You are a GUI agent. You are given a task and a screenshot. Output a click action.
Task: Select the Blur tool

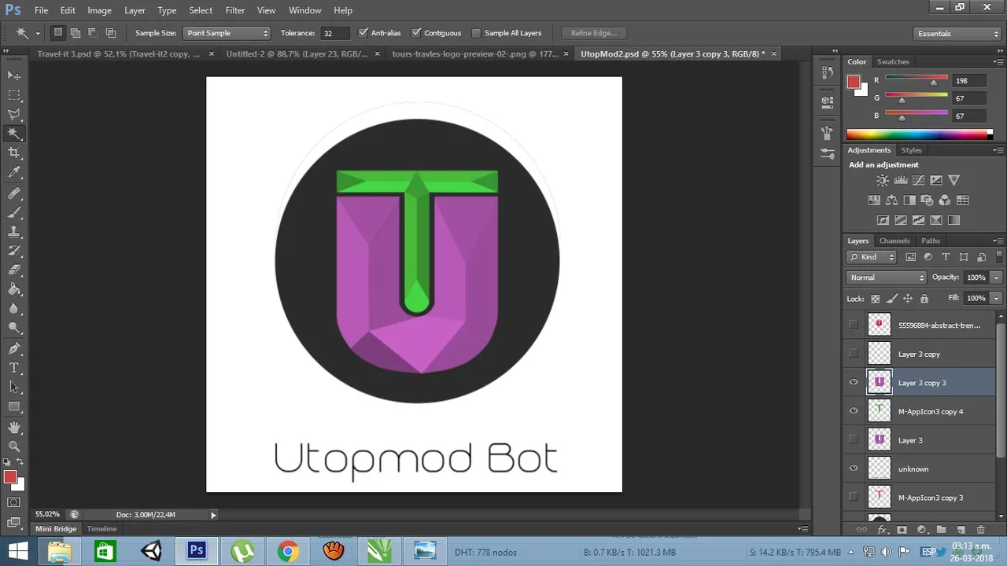tap(14, 309)
